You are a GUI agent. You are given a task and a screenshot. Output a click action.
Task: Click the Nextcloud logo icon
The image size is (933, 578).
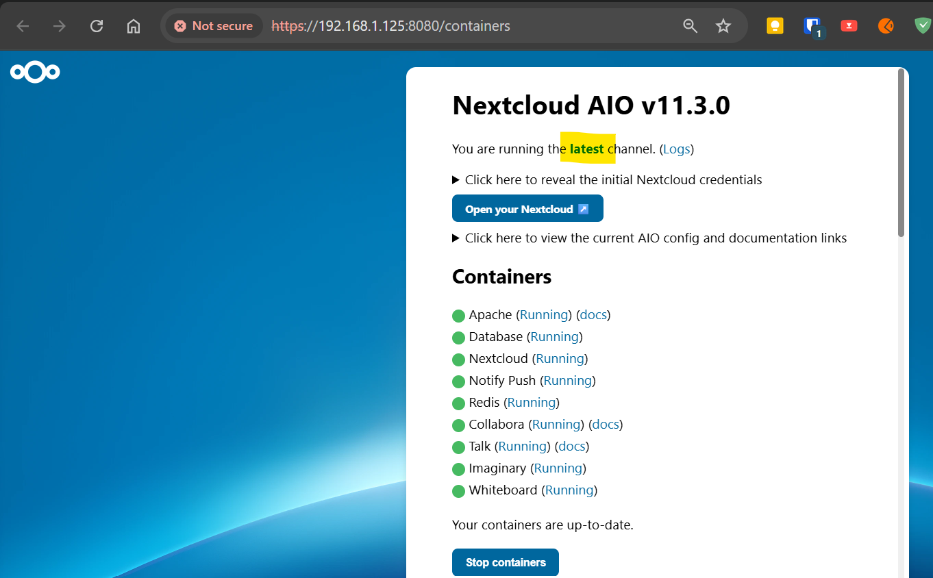(x=35, y=72)
